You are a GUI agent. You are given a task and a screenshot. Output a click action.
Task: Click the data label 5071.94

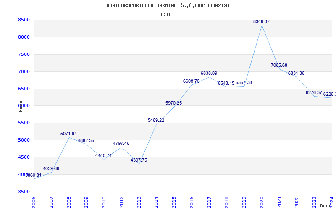[68, 134]
